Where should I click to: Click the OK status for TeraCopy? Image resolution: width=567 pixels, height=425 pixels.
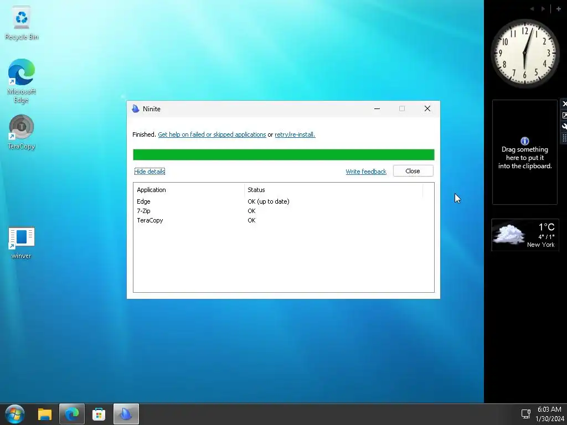click(x=252, y=220)
